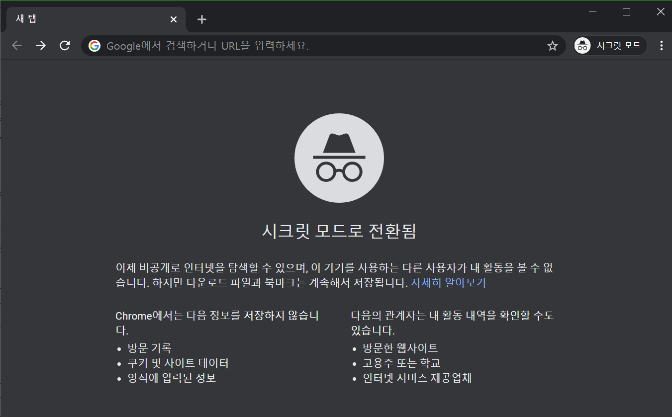Open the 시크릿 모드 incognito badge
The width and height of the screenshot is (672, 417).
(610, 46)
